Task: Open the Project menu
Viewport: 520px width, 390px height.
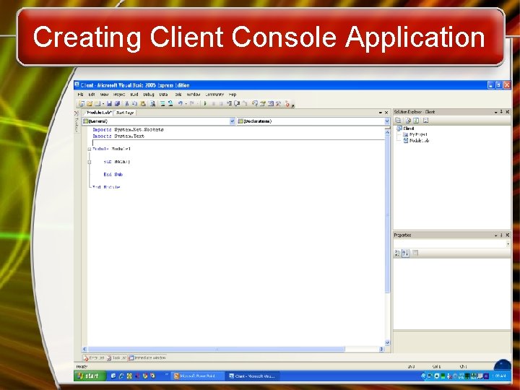Action: (119, 95)
